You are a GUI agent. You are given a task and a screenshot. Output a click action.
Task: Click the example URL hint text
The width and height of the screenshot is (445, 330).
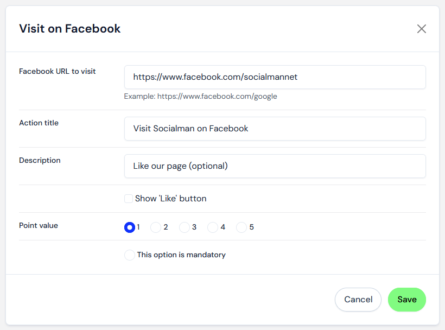click(x=201, y=97)
